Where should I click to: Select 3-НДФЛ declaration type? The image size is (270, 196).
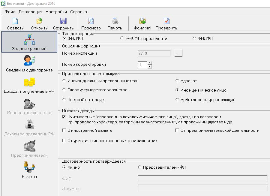point(64,38)
